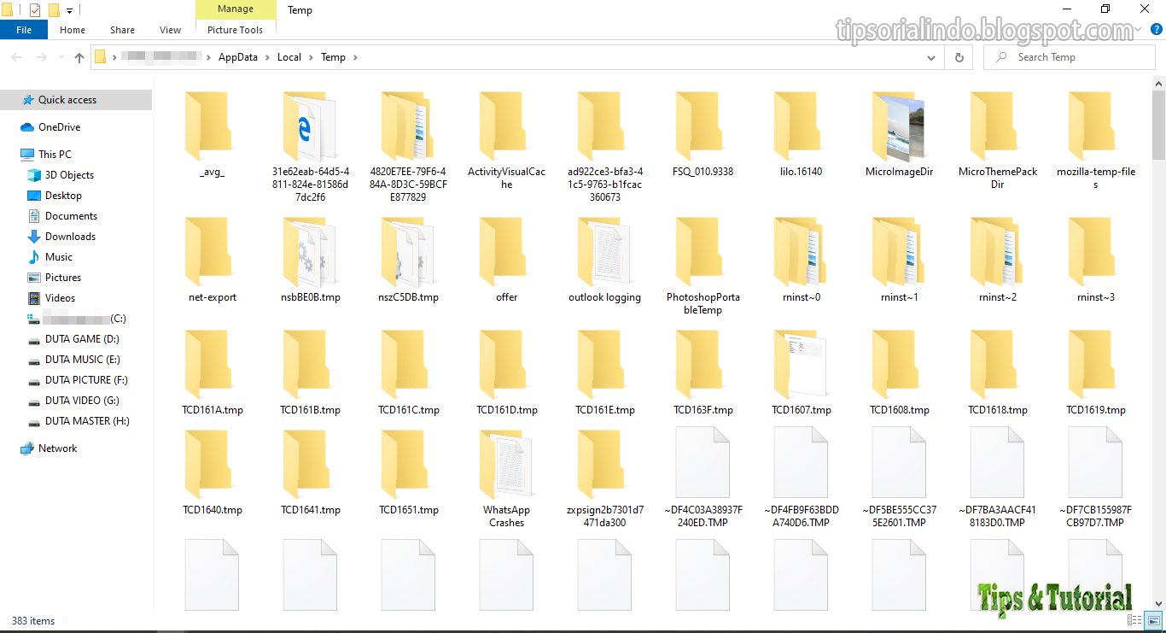1166x633 pixels.
Task: Click New Folder icon in Quick Access Toolbar
Action: pos(55,9)
